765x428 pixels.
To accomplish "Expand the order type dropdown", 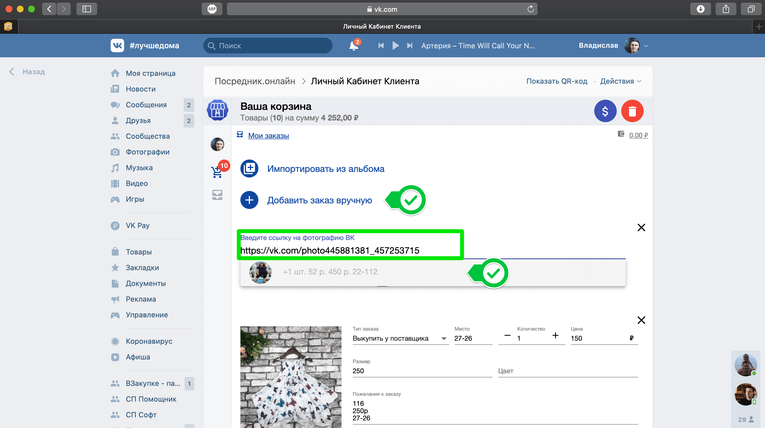I will click(444, 339).
